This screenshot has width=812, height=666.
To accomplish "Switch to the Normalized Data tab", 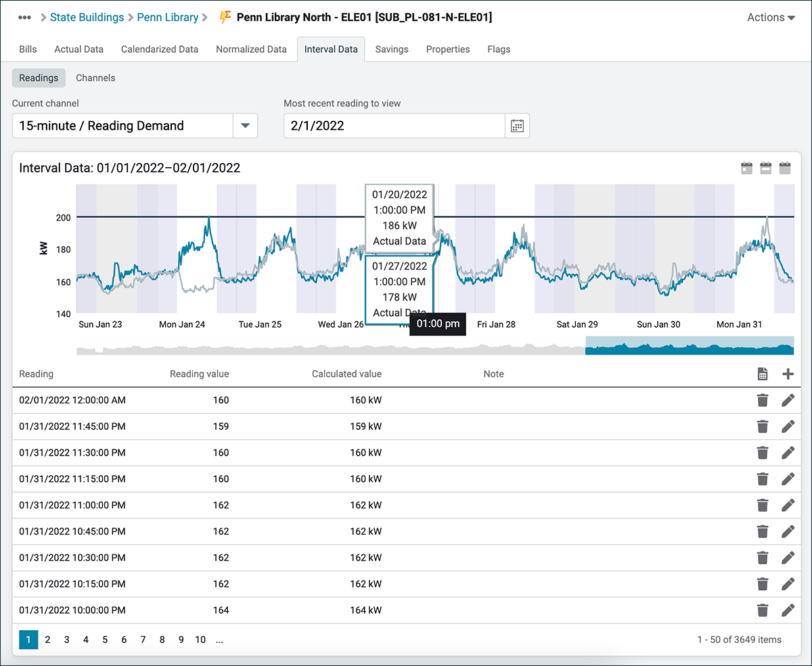I will [251, 49].
